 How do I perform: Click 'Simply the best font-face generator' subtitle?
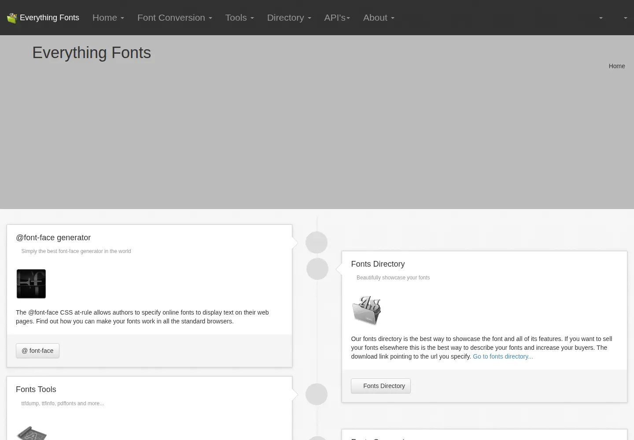(76, 251)
